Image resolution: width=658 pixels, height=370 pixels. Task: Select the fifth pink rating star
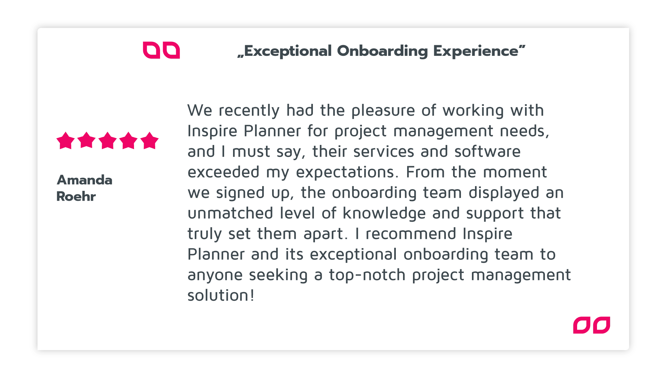pyautogui.click(x=149, y=140)
